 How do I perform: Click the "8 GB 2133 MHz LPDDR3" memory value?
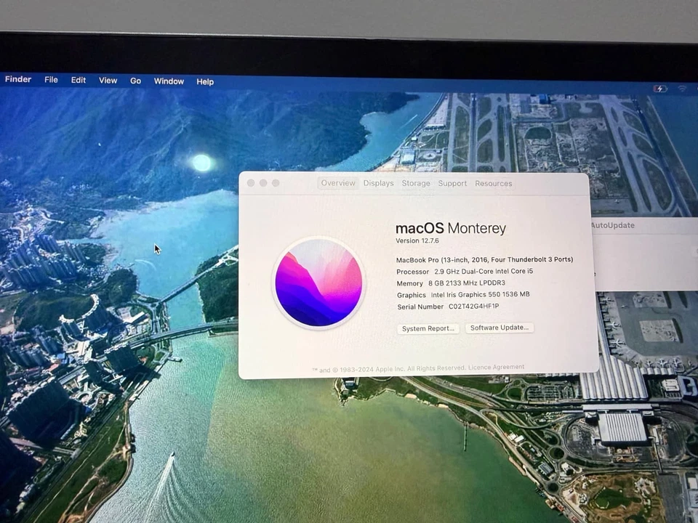pos(467,283)
